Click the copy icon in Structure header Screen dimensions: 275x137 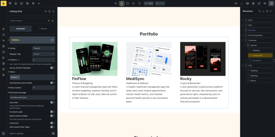point(259,11)
